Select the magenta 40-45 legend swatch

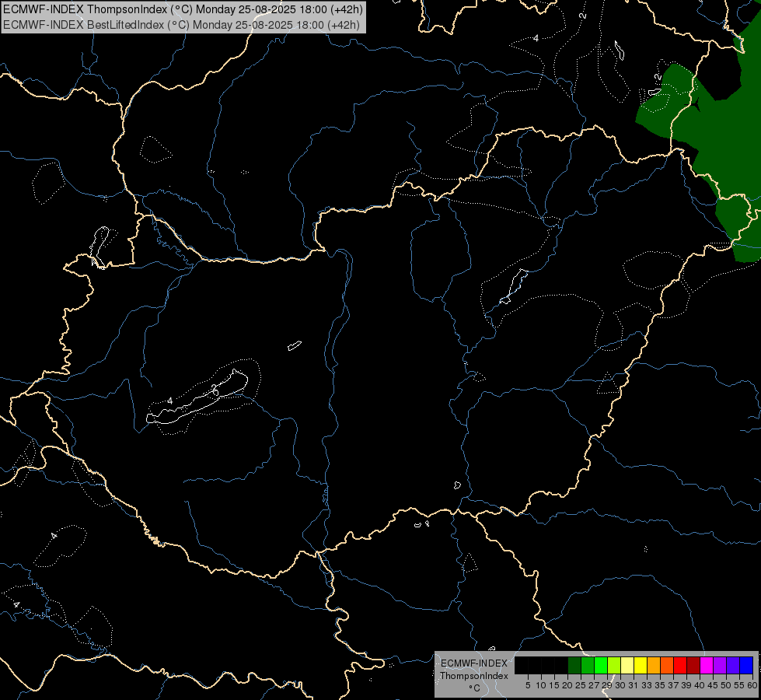coord(707,665)
